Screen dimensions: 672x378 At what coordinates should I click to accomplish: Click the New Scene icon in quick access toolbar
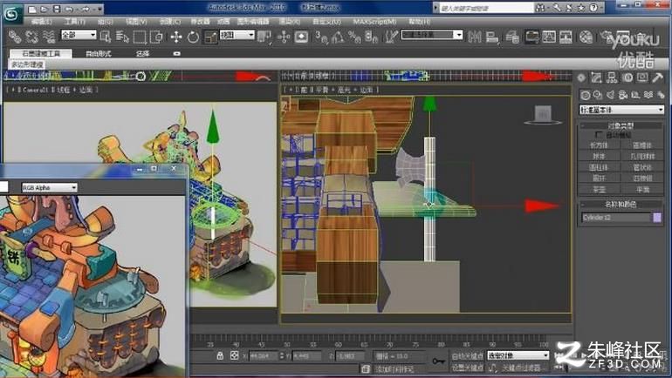[x=32, y=9]
